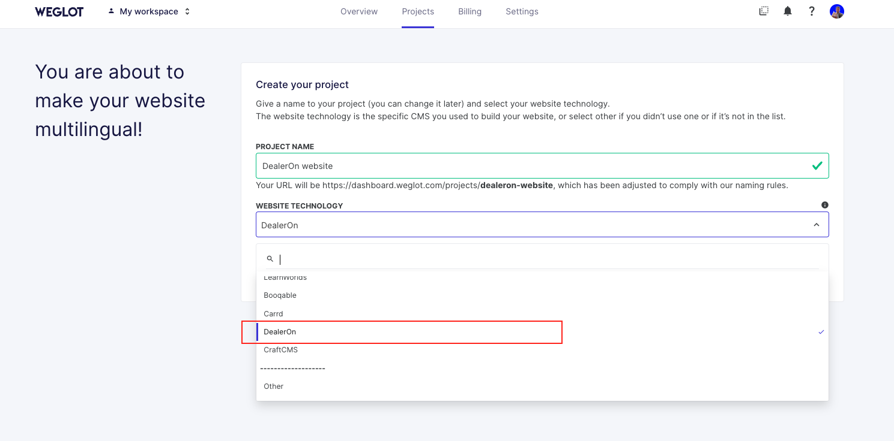
Task: Select Other from the technology list
Action: tap(274, 386)
